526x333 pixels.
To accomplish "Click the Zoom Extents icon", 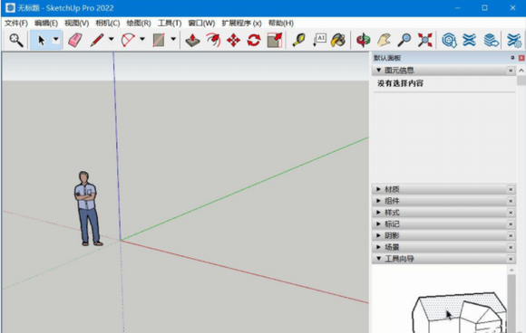I will [x=424, y=40].
